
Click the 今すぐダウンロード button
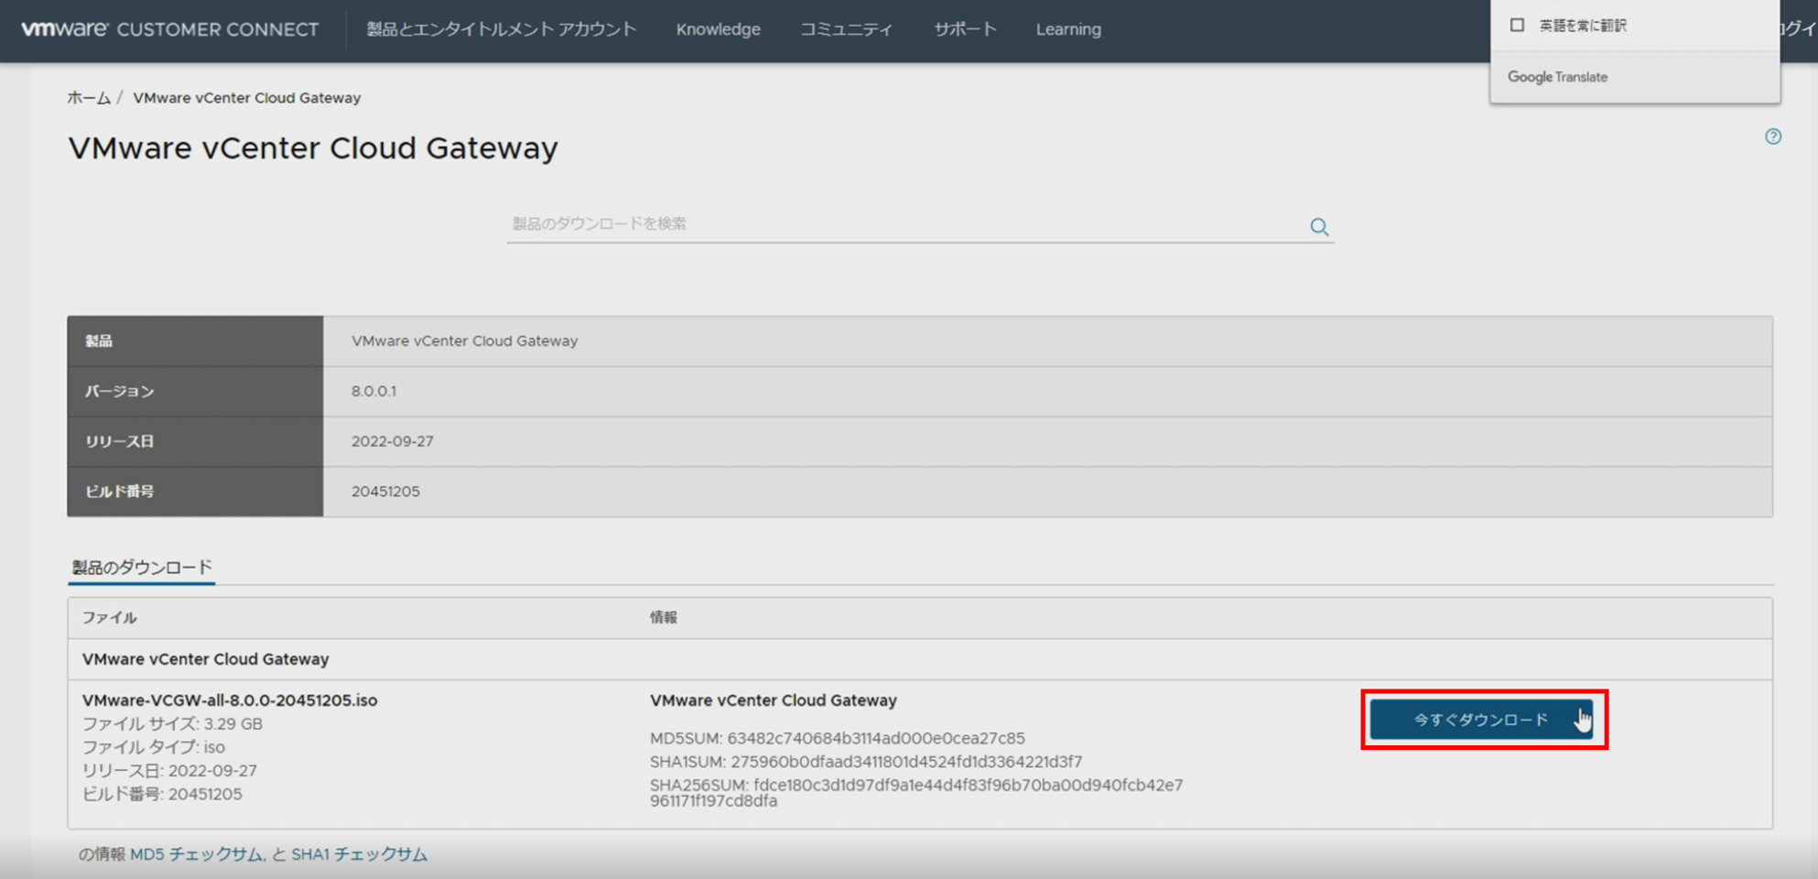pyautogui.click(x=1481, y=720)
